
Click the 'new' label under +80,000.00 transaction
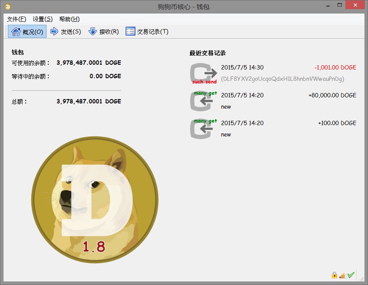pos(226,107)
